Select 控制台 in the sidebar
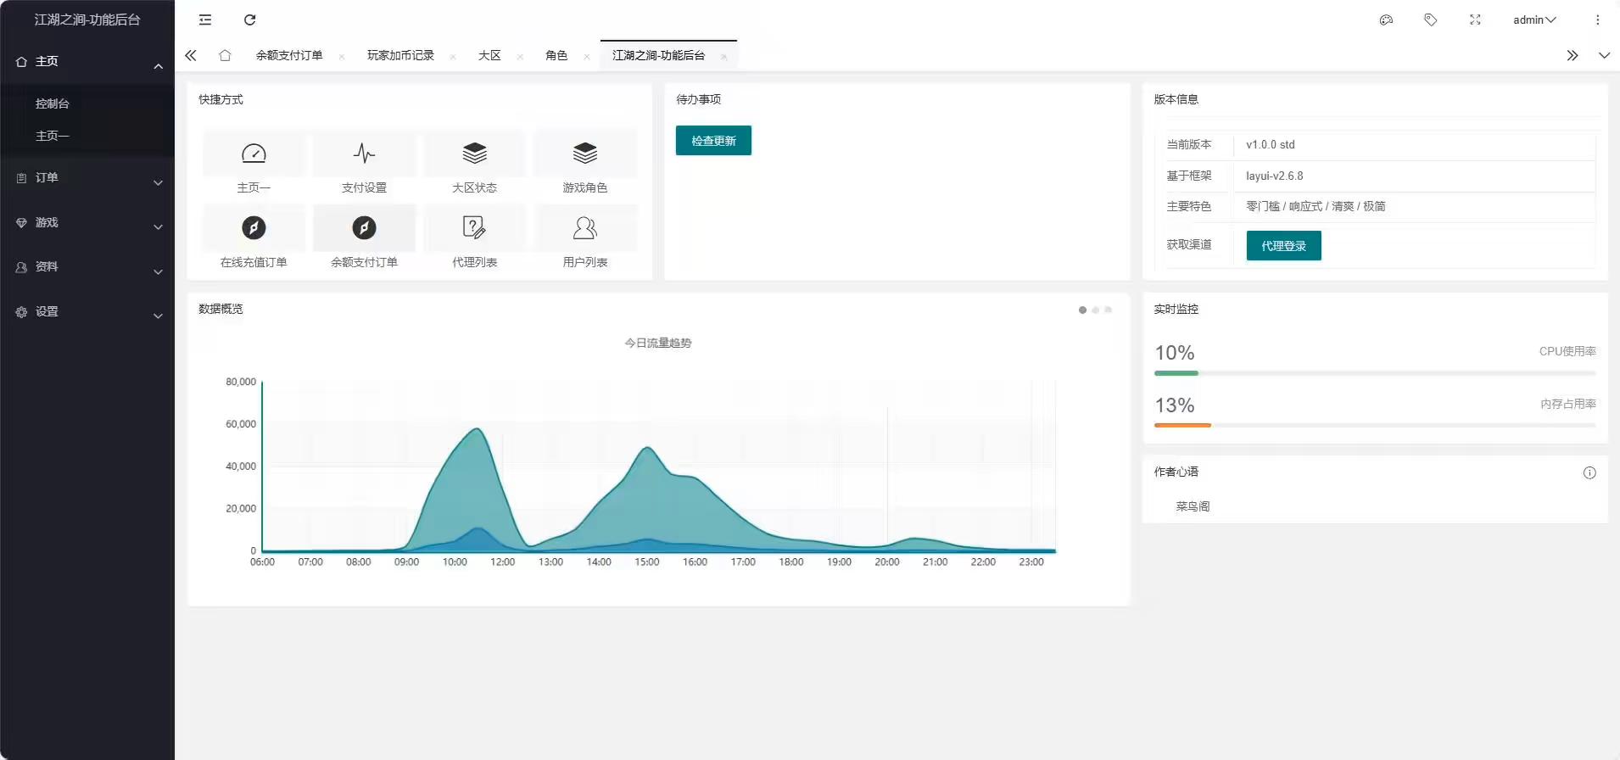 pyautogui.click(x=53, y=103)
